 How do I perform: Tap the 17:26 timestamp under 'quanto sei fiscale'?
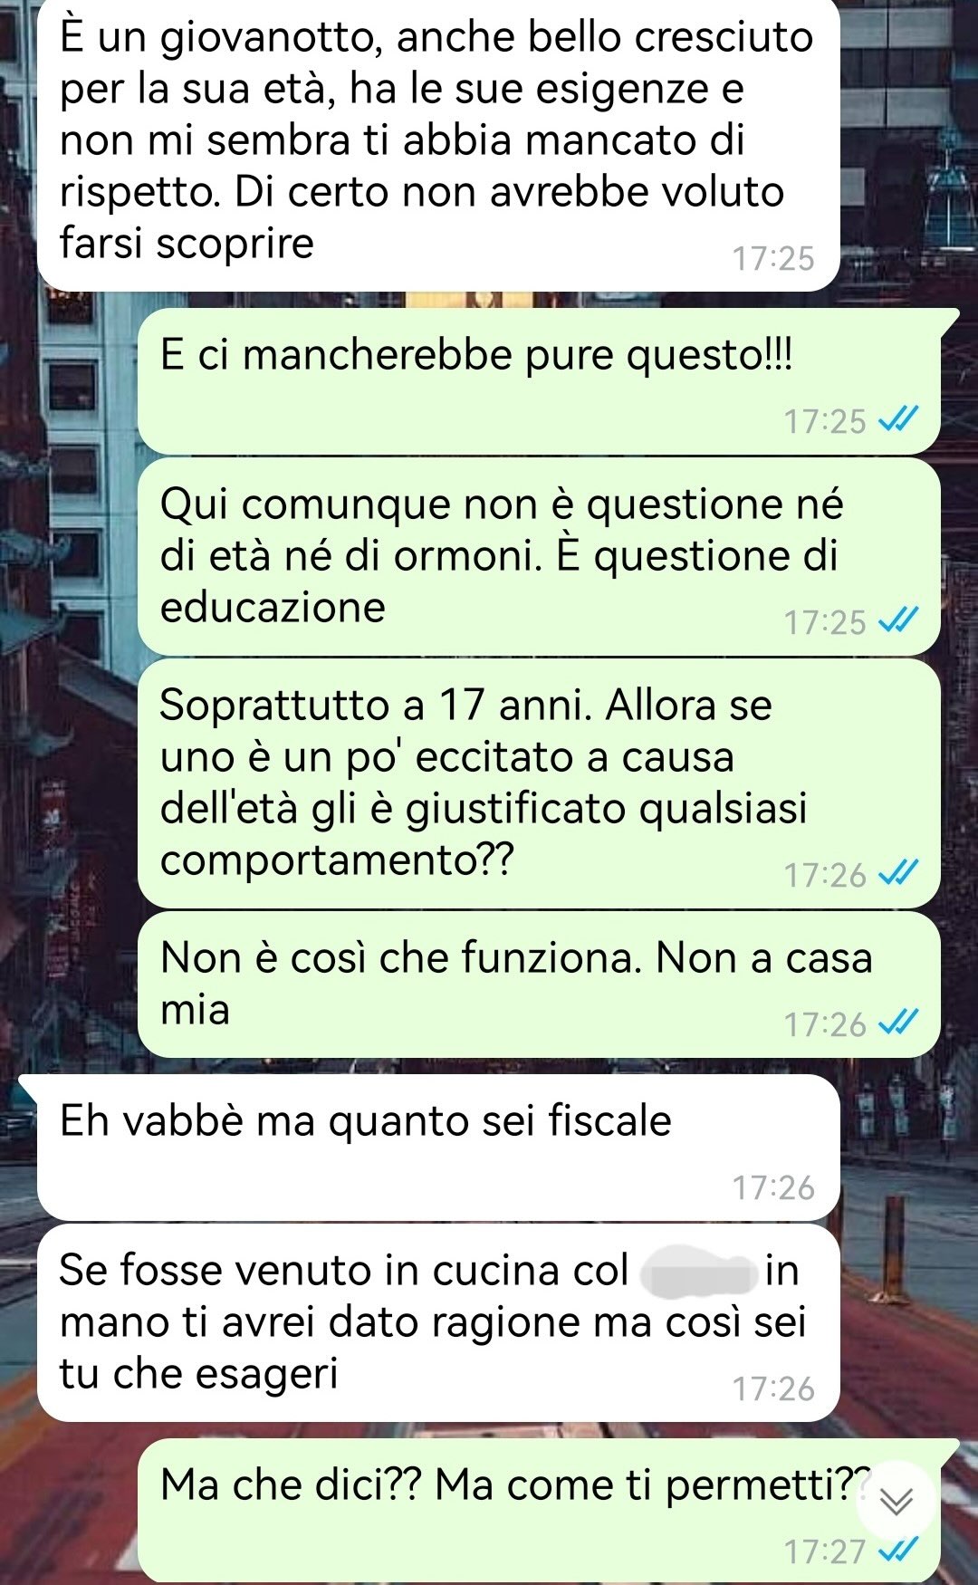coord(773,1187)
